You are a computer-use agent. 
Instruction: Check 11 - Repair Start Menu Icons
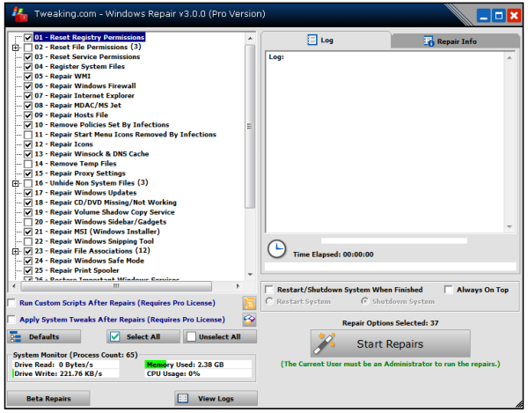pyautogui.click(x=28, y=135)
